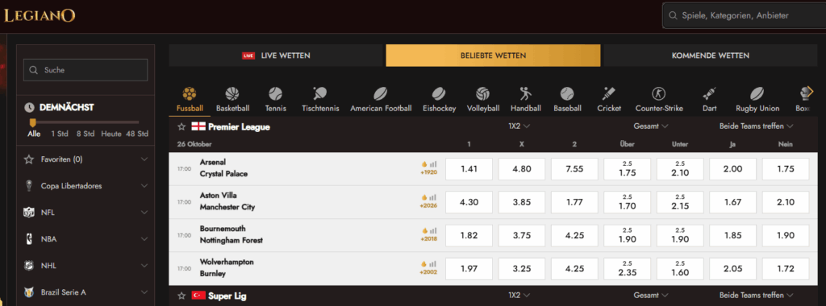Open the Premier League heading
The height and width of the screenshot is (306, 826).
point(239,126)
